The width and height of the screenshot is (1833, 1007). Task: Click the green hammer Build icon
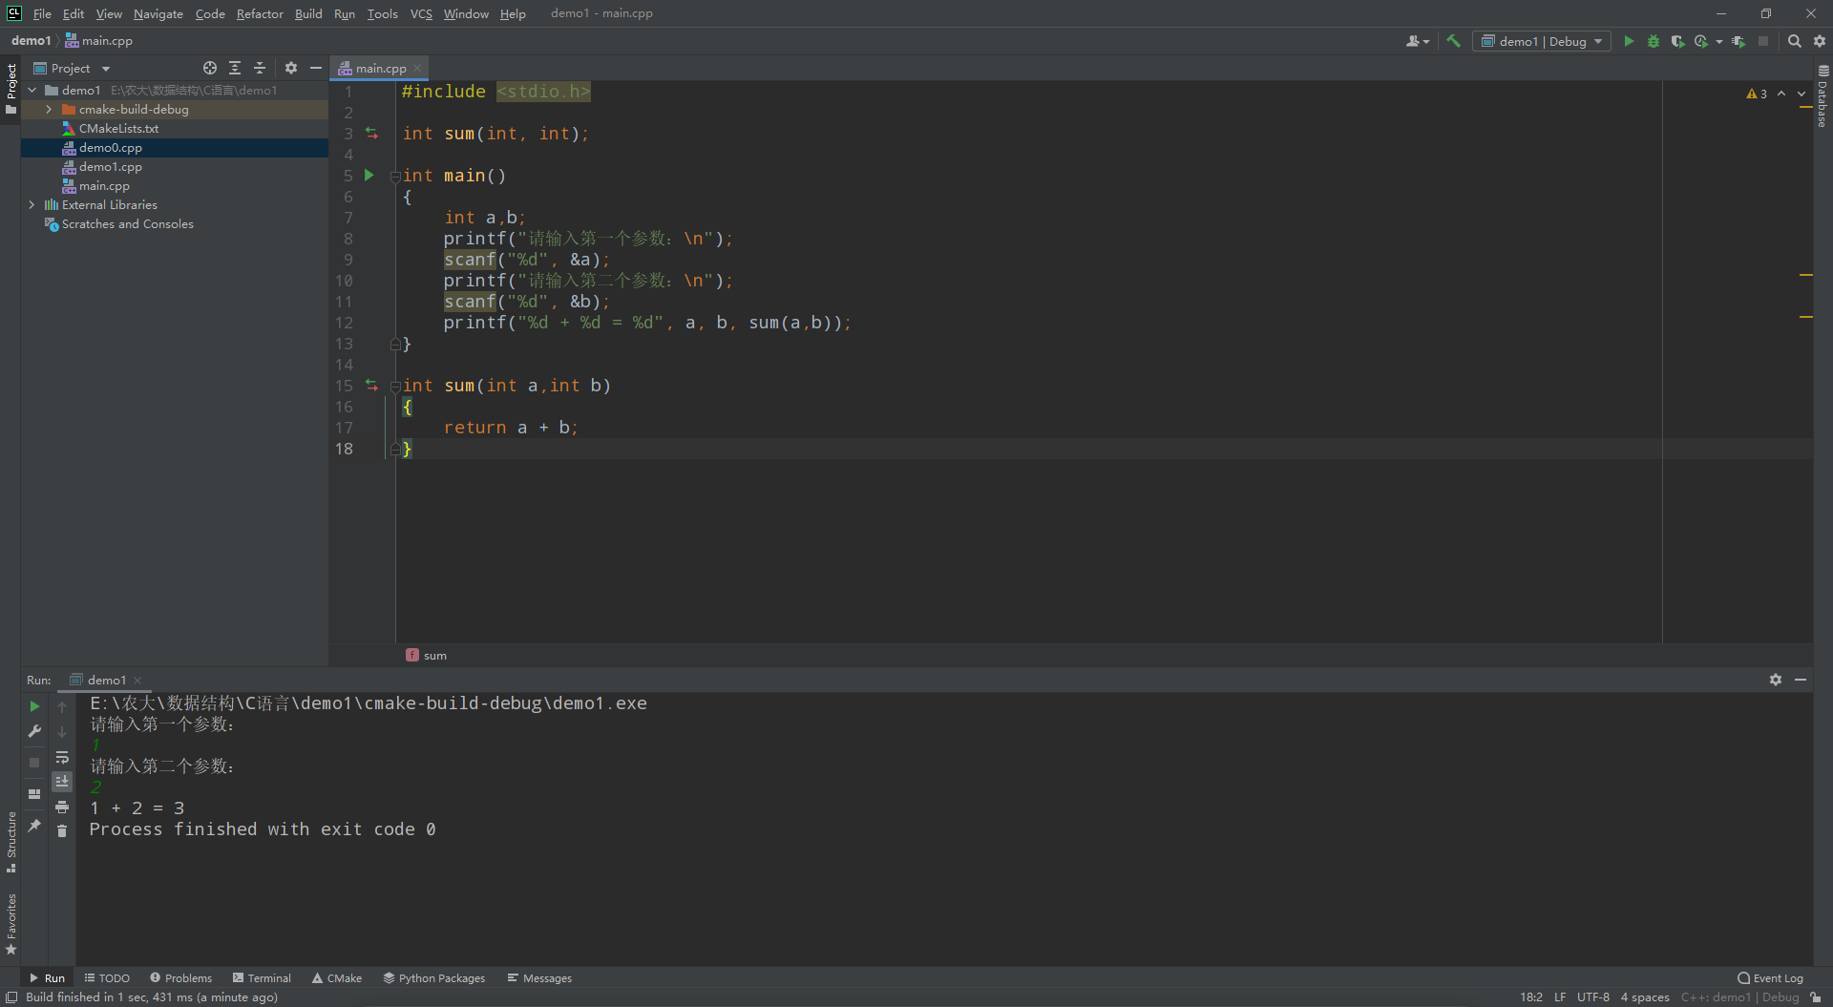(x=1453, y=41)
